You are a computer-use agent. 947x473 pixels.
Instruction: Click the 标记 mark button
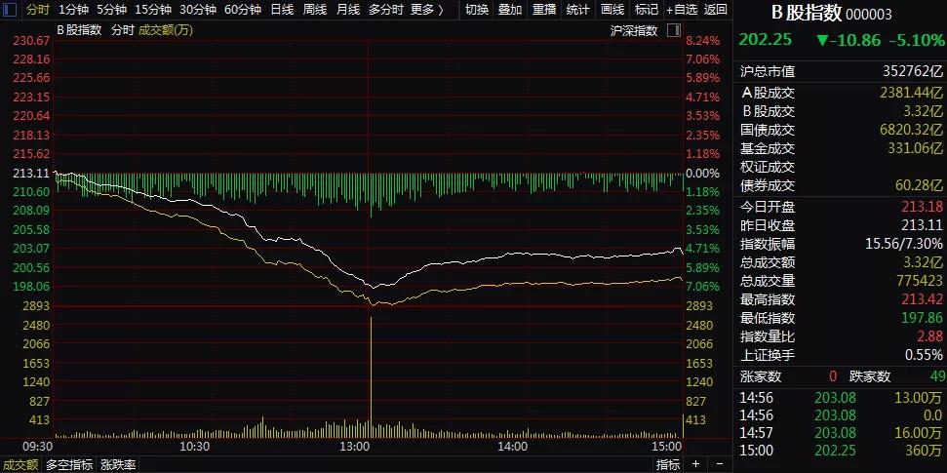(x=647, y=10)
